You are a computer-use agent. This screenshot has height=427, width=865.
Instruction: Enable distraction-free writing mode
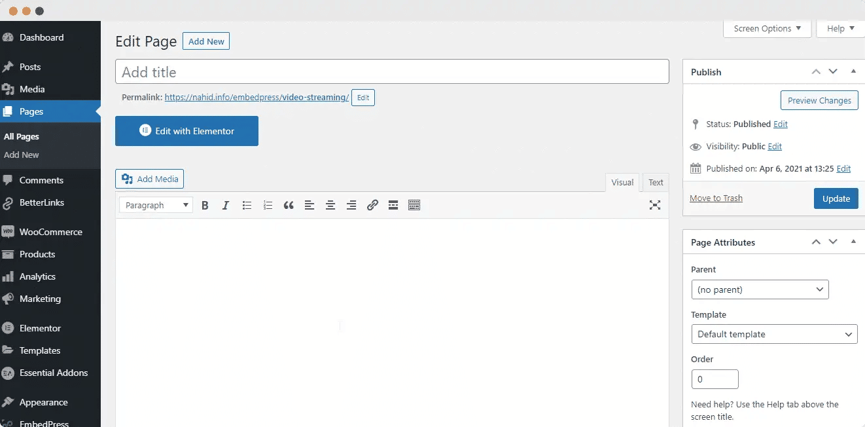pos(655,205)
